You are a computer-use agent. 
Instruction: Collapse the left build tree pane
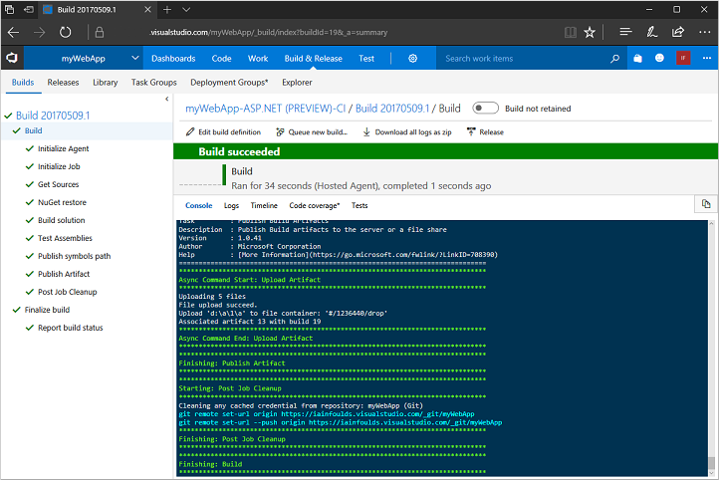[x=167, y=99]
